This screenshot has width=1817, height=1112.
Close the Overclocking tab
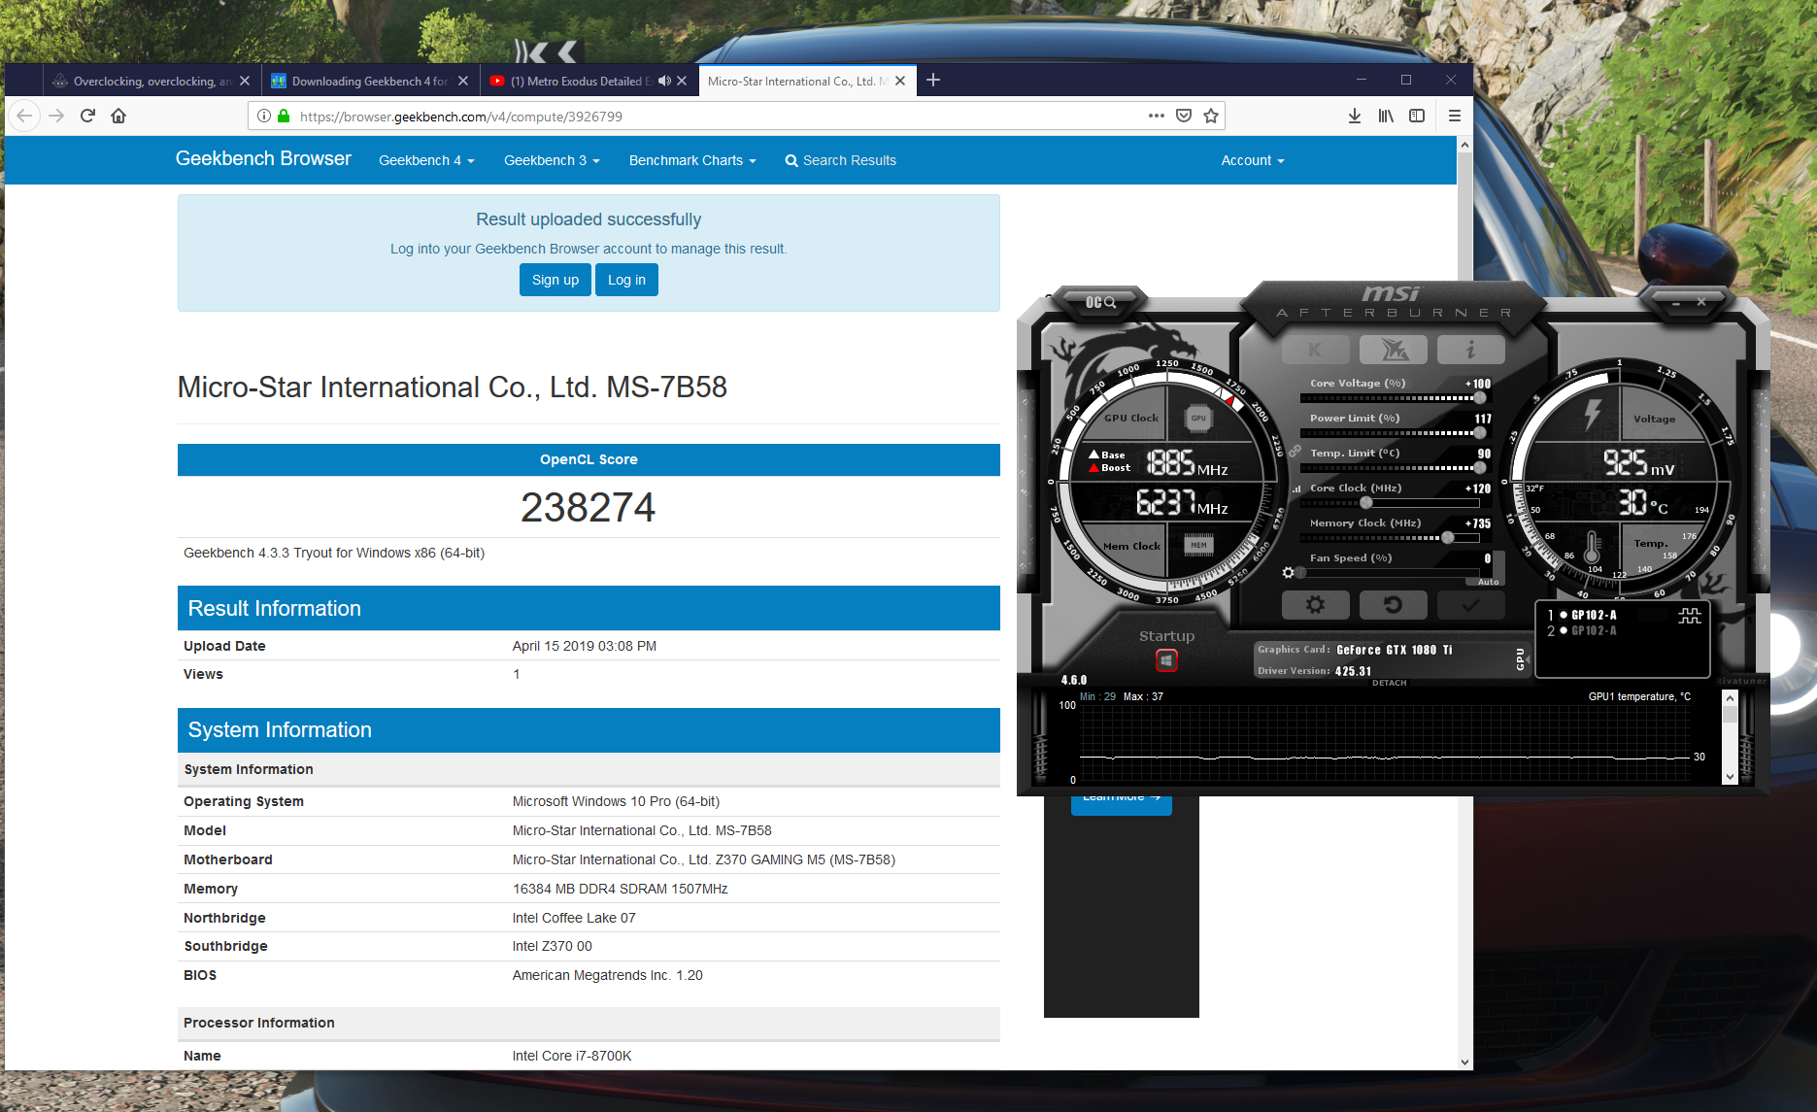coord(244,81)
